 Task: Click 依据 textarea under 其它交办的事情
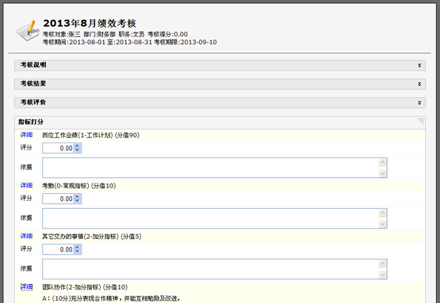[215, 269]
